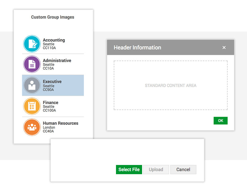247x191 pixels.
Task: Click the Header Information title text
Action: [137, 47]
